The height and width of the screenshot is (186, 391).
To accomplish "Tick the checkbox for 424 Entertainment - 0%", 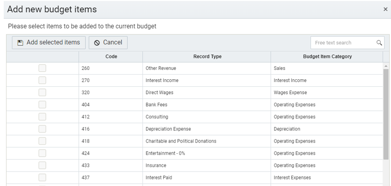I will pos(42,153).
